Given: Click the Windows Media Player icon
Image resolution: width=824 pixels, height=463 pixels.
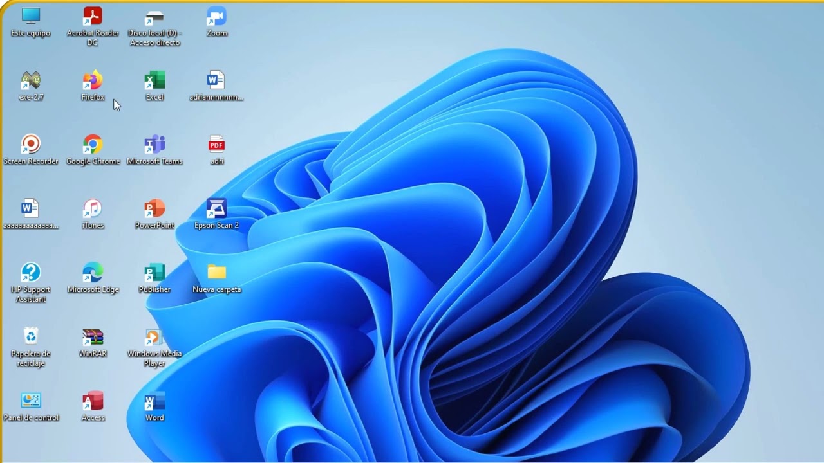Looking at the screenshot, I should pos(154,347).
